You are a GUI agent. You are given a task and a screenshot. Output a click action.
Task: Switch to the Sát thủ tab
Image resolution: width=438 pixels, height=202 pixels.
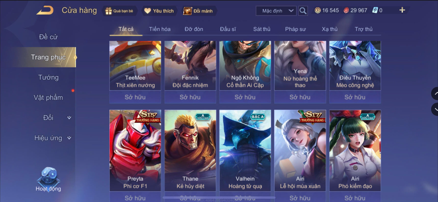click(262, 29)
